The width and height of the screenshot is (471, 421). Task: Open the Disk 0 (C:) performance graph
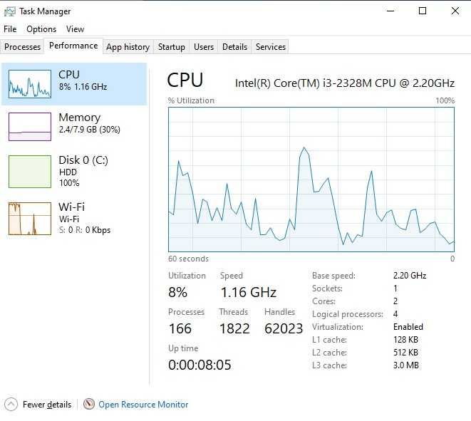click(x=30, y=172)
